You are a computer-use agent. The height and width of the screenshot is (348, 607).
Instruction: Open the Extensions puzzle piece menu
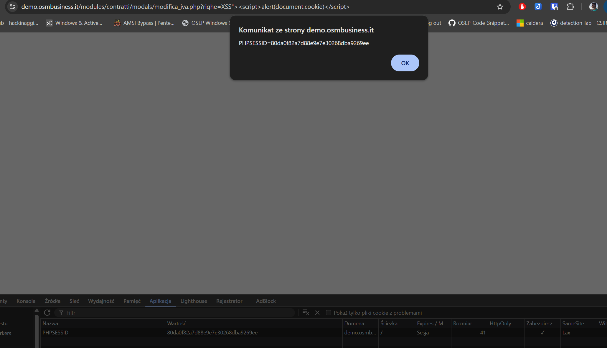(x=570, y=7)
